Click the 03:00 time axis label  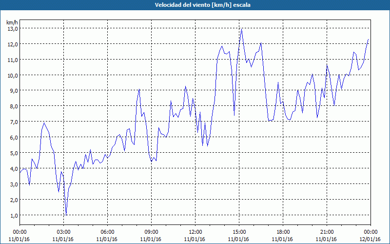pos(64,232)
